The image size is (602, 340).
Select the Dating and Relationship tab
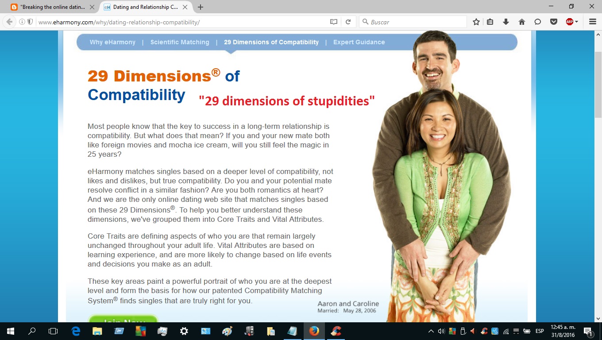click(146, 7)
